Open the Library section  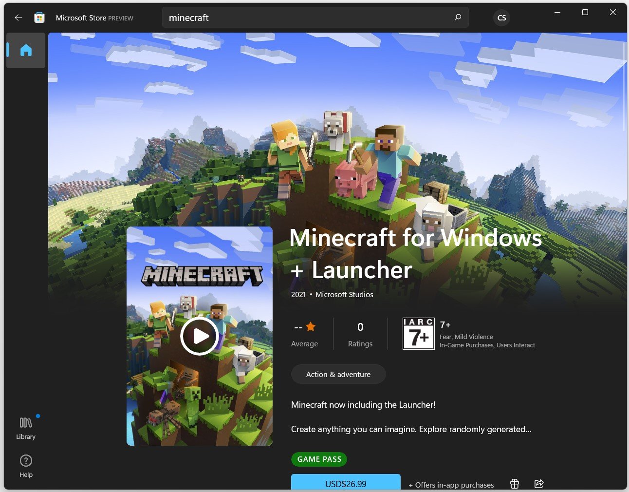click(26, 428)
